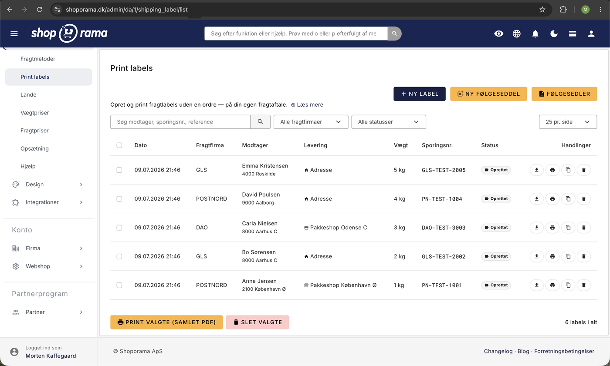Image resolution: width=610 pixels, height=366 pixels.
Task: Print the David Poulsen label
Action: (x=552, y=199)
